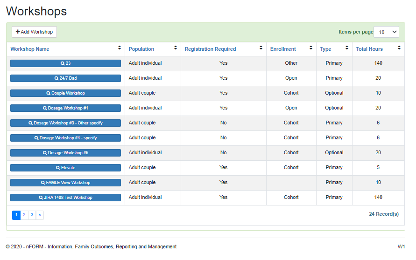Screen dimensions: 416x260
Task: Click the Enrollment column sort icon
Action: pos(310,48)
